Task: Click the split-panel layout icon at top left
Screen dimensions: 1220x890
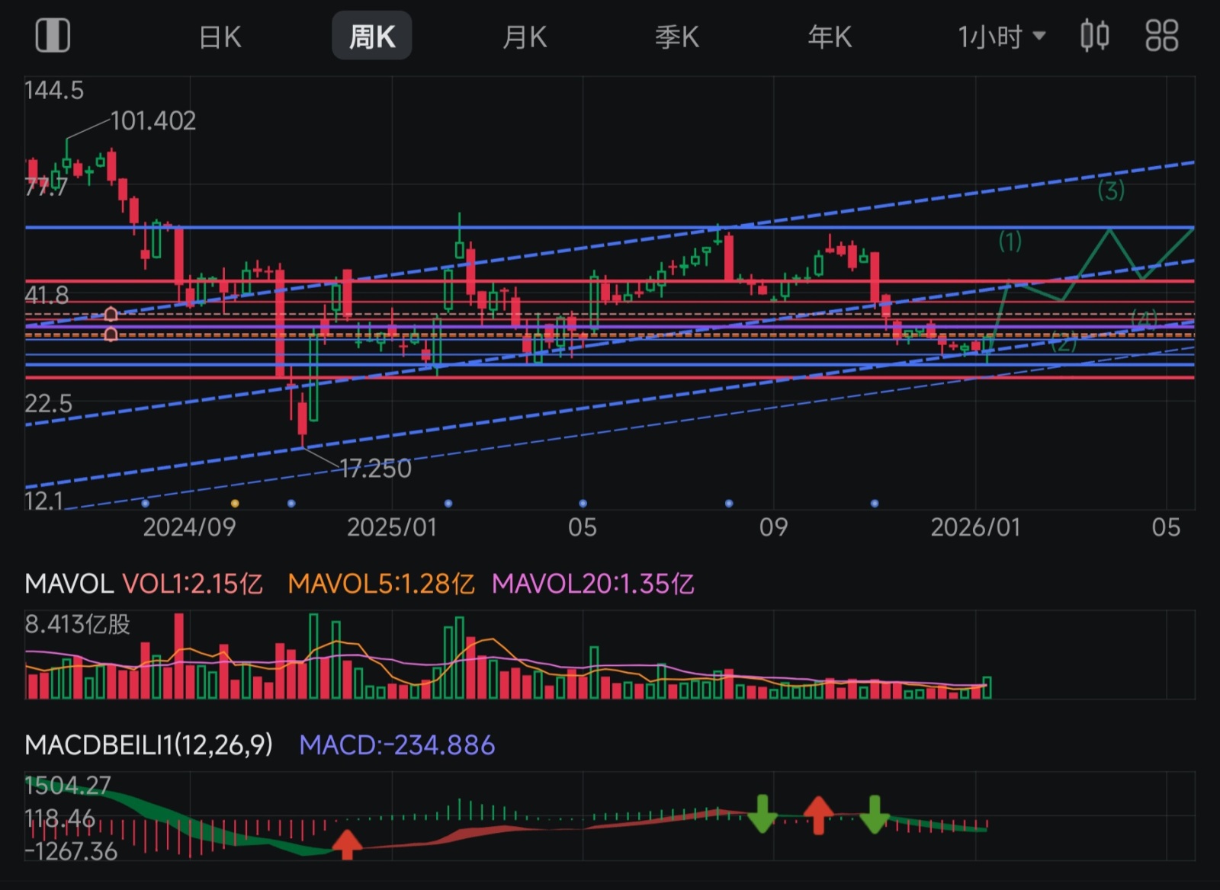Action: coord(53,36)
